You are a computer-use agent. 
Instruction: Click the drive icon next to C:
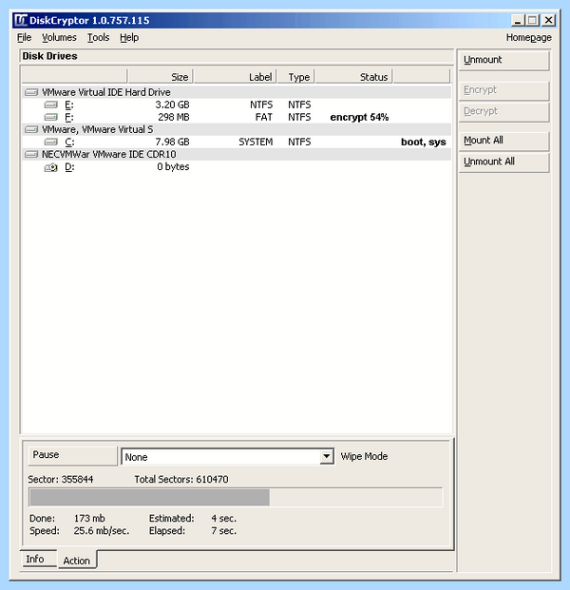coord(50,142)
